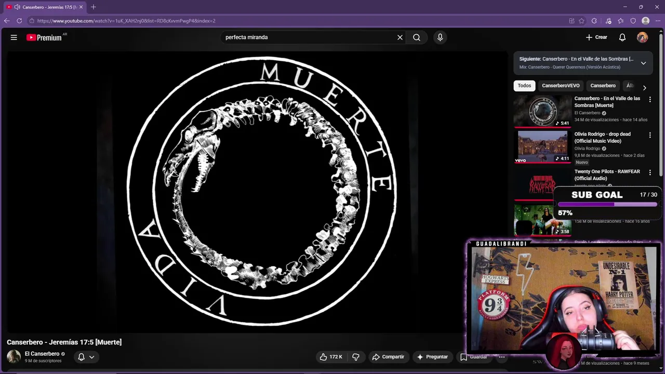Open Twenty One Pilots - RAWFEAR video title
Image resolution: width=665 pixels, height=374 pixels.
[607, 175]
